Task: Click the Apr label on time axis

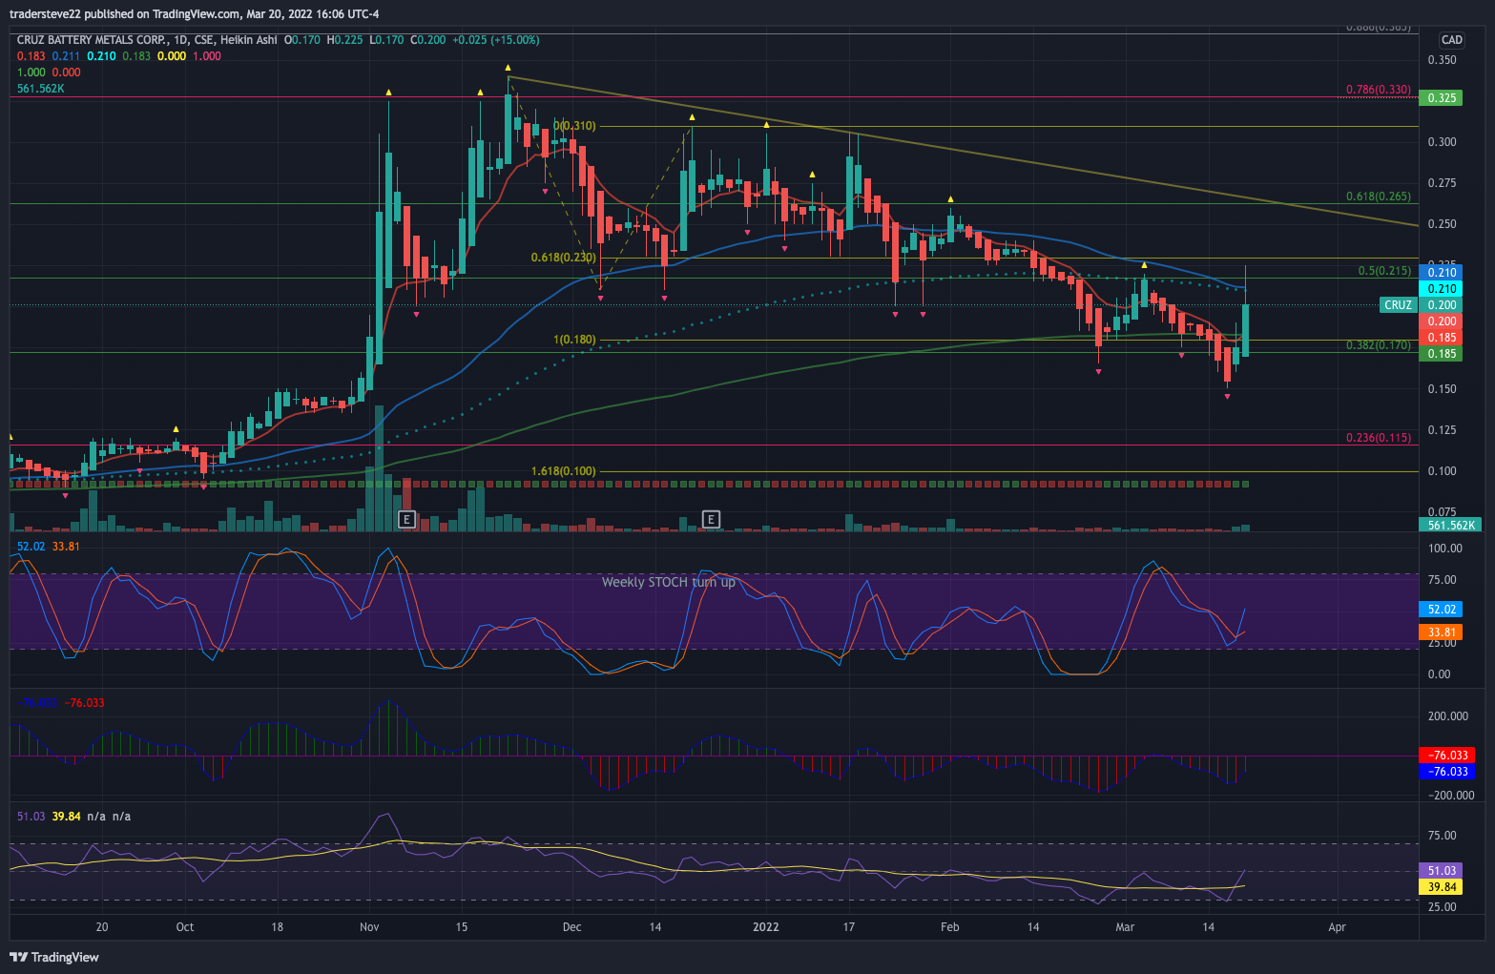Action: click(x=1337, y=927)
